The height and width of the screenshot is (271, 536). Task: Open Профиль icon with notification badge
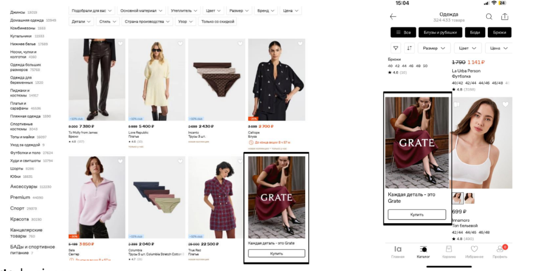(499, 251)
